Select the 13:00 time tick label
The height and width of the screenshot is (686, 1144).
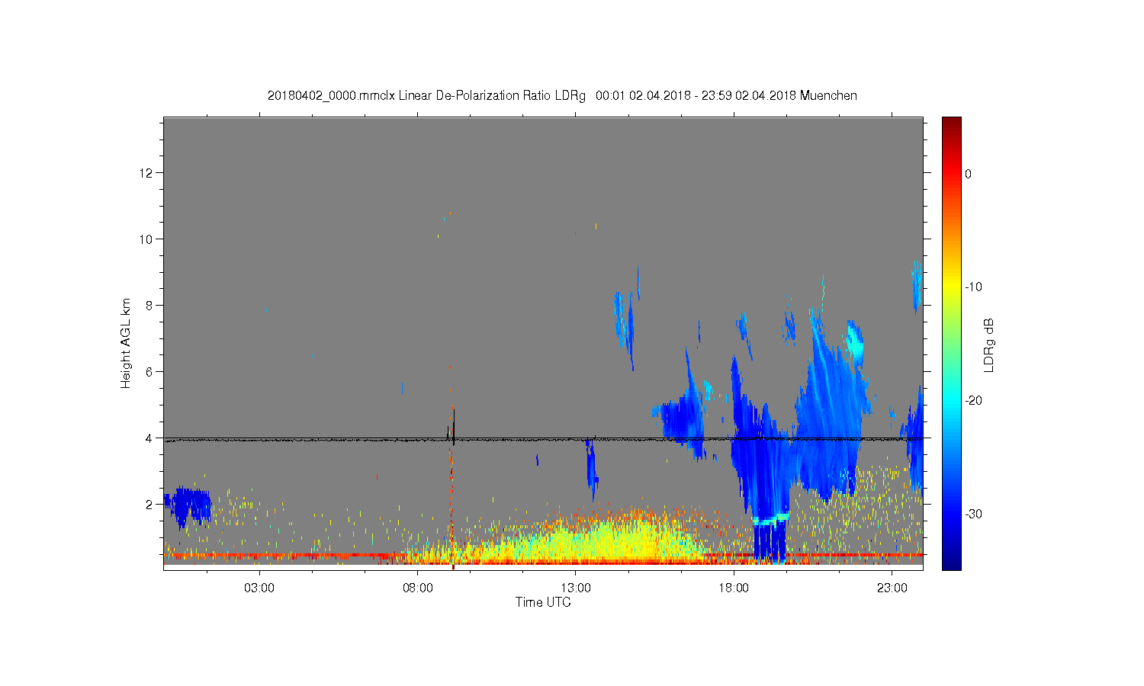[x=576, y=588]
